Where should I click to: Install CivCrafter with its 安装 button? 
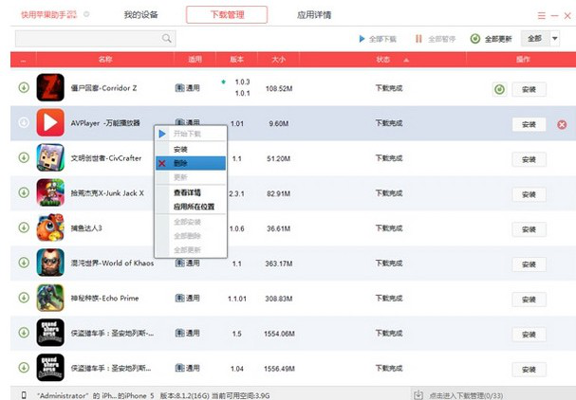(x=529, y=159)
